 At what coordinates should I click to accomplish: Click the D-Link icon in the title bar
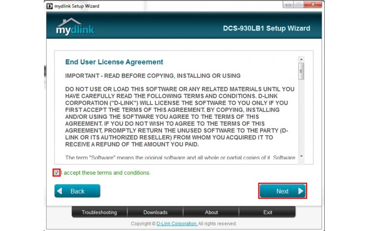tap(49, 6)
